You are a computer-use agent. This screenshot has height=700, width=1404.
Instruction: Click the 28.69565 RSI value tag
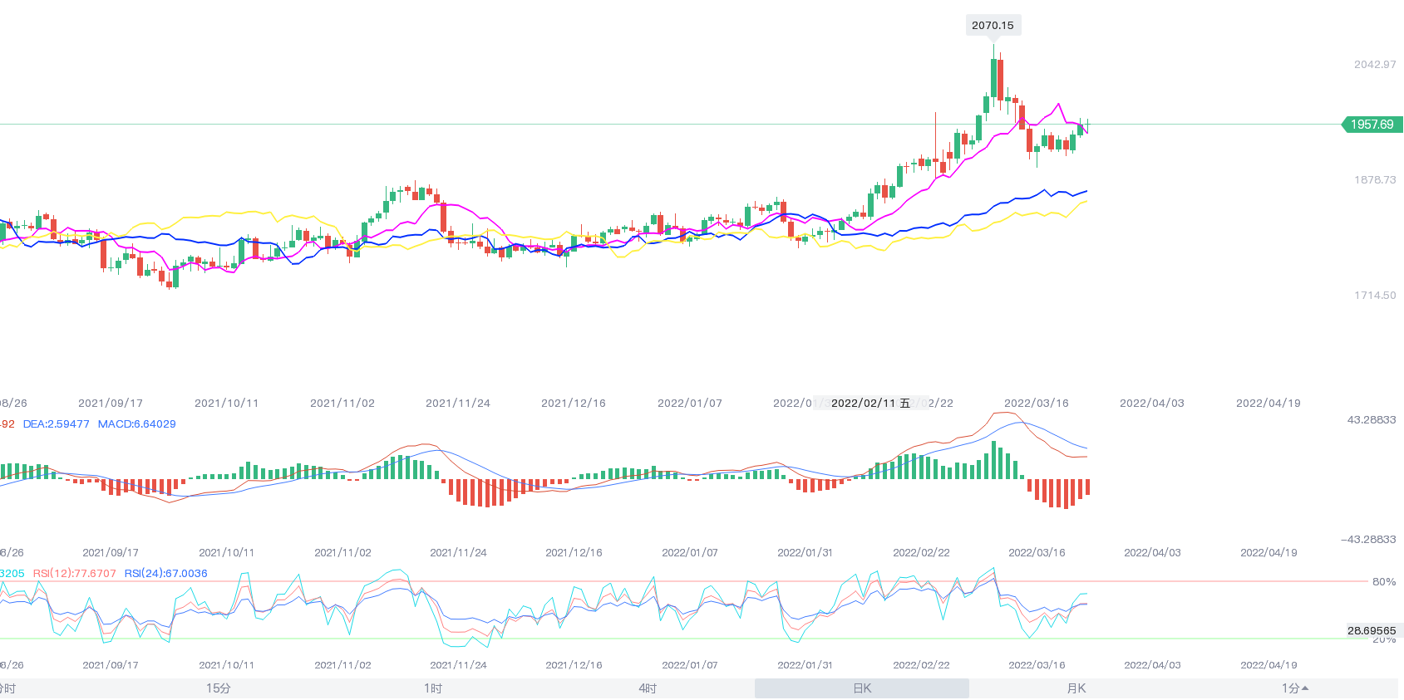(x=1372, y=631)
